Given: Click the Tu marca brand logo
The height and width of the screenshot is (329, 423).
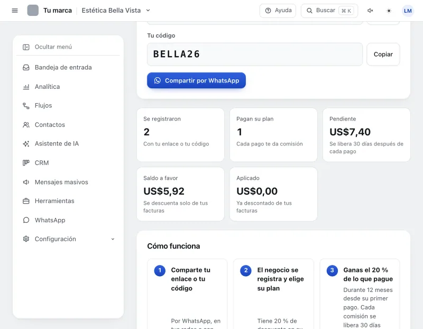Looking at the screenshot, I should (33, 11).
